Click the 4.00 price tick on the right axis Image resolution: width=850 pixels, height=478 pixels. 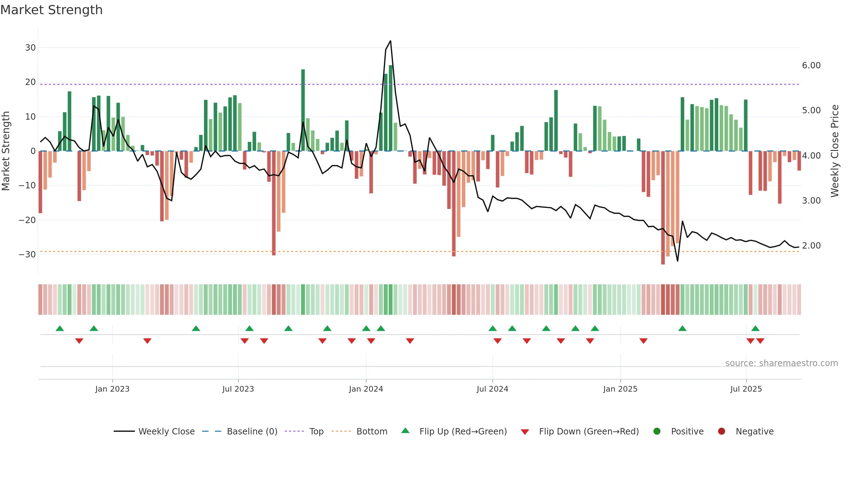coord(811,155)
